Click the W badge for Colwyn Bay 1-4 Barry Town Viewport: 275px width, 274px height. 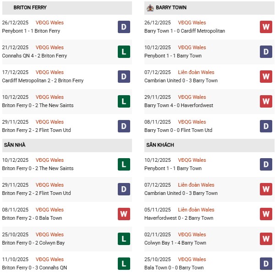(266, 239)
